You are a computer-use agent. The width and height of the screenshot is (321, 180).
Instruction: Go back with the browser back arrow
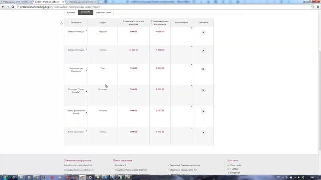[x=3, y=7]
